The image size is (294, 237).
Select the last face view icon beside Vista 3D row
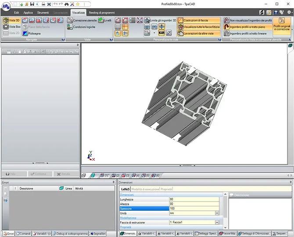click(60, 20)
